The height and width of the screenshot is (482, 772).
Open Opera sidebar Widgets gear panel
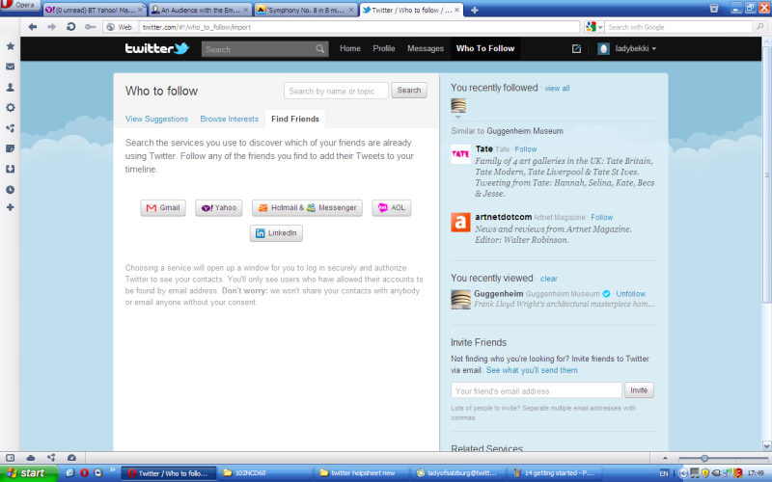pyautogui.click(x=10, y=107)
